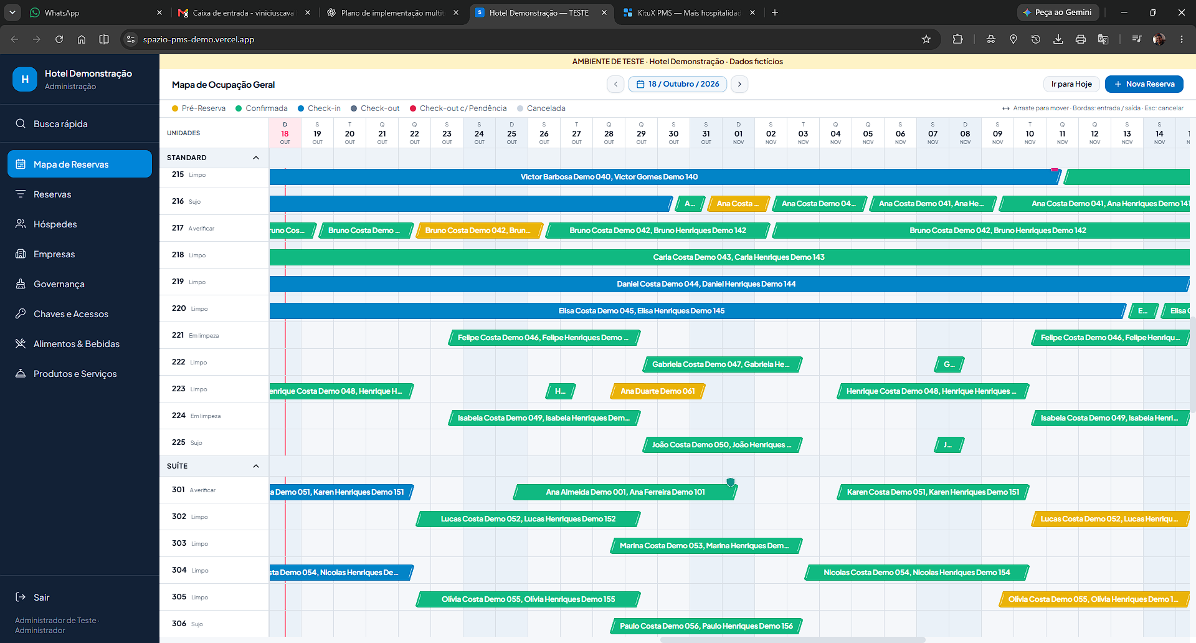Select Daniel Costa Demo 044 reservation
Viewport: 1196px width, 643px height.
[729, 284]
